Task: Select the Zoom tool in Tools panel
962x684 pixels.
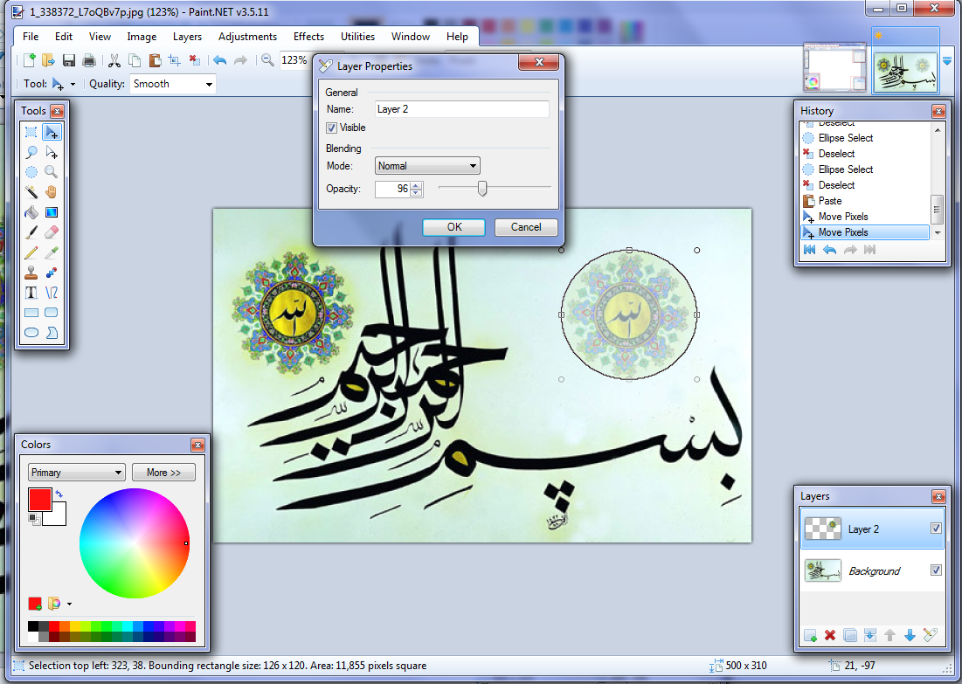Action: tap(52, 172)
